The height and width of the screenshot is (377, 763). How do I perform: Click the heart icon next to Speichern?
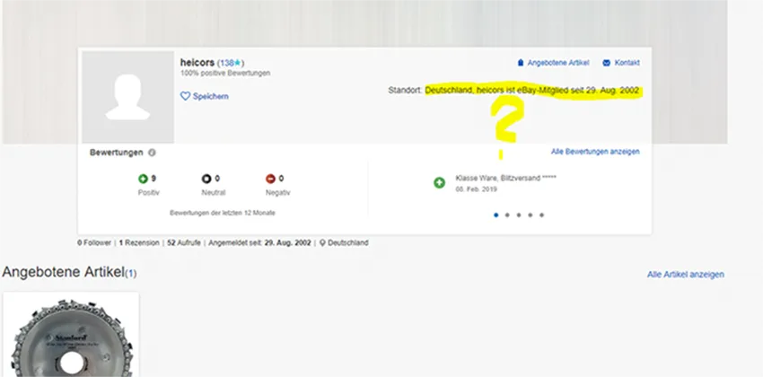[x=185, y=96]
